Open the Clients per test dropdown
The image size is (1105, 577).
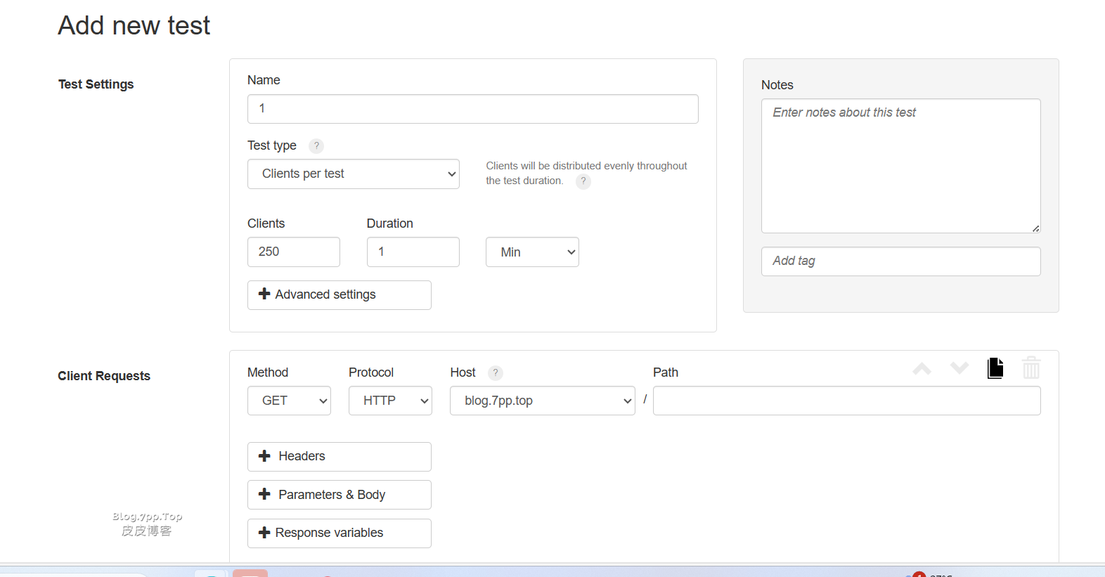[353, 174]
